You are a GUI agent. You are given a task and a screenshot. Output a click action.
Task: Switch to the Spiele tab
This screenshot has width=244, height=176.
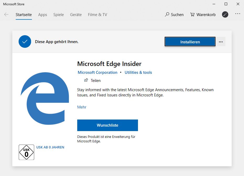(x=58, y=15)
